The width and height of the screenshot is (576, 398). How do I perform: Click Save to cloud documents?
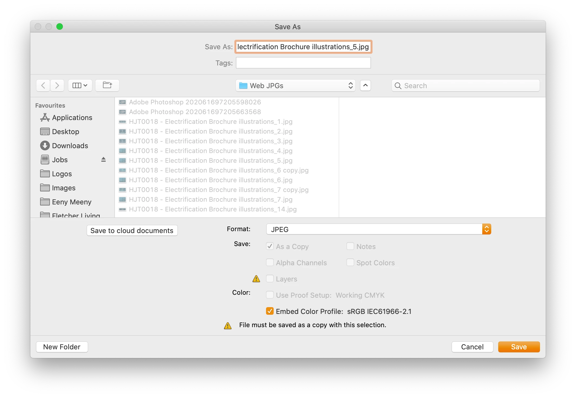click(x=132, y=231)
